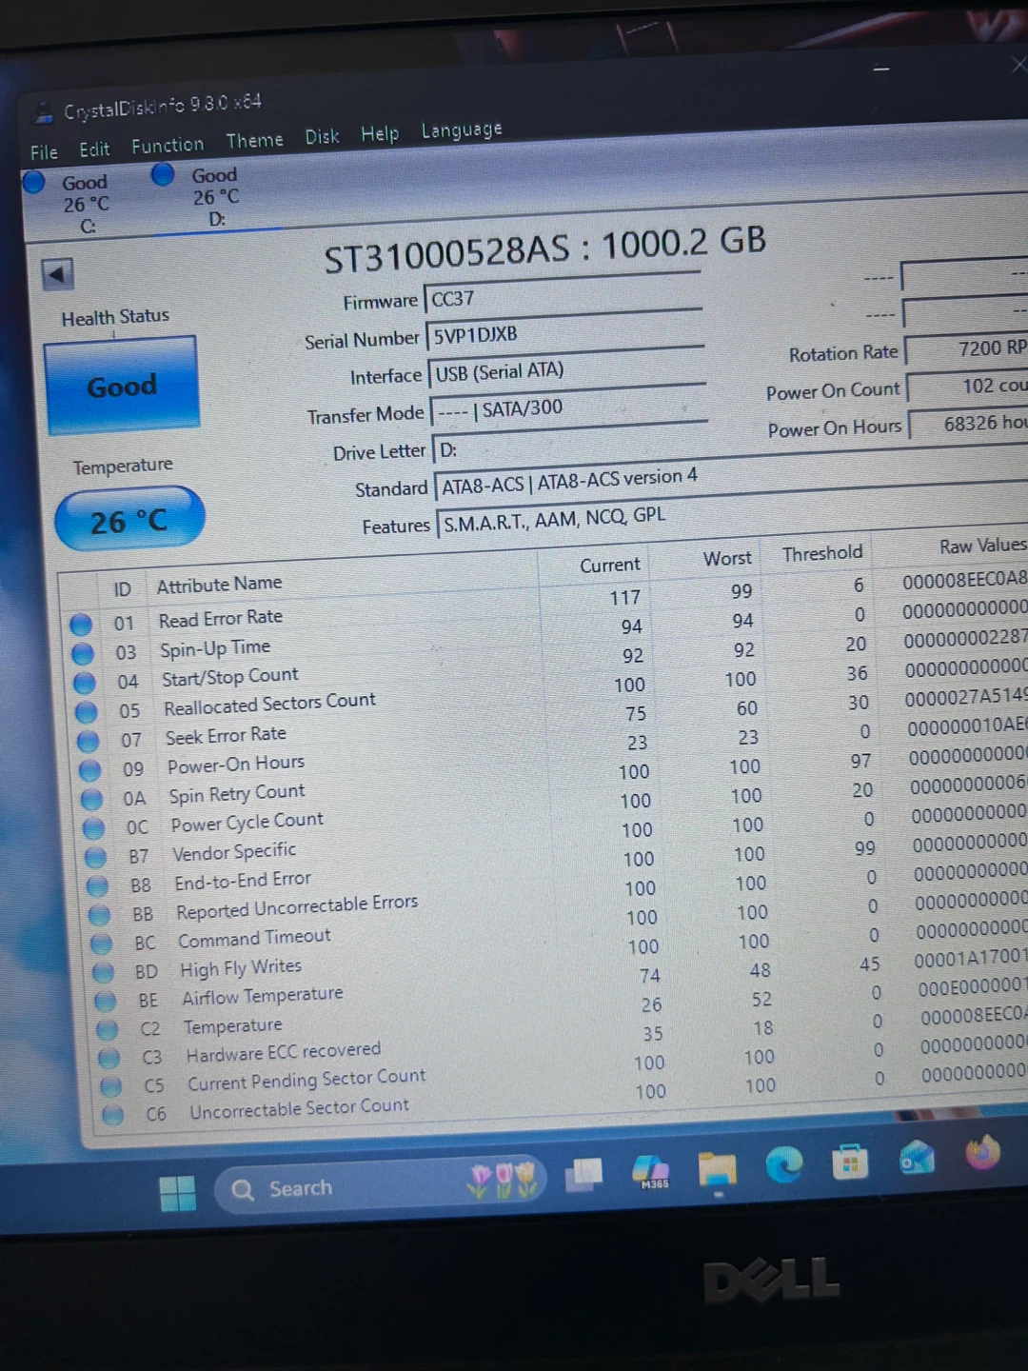Click the Current column header

pos(610,565)
